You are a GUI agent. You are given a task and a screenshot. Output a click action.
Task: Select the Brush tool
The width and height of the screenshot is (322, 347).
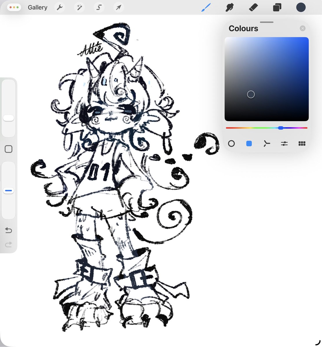(206, 7)
